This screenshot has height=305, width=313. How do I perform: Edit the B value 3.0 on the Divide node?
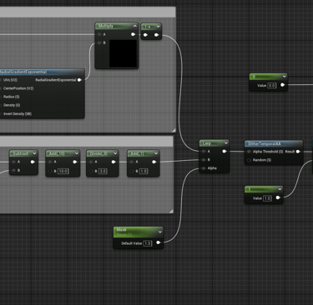(103, 171)
